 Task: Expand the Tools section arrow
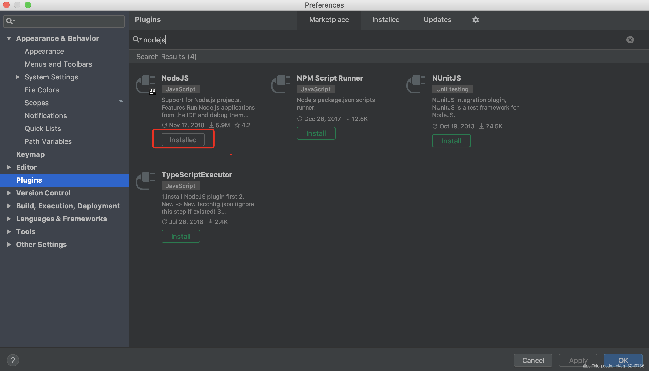click(x=9, y=232)
